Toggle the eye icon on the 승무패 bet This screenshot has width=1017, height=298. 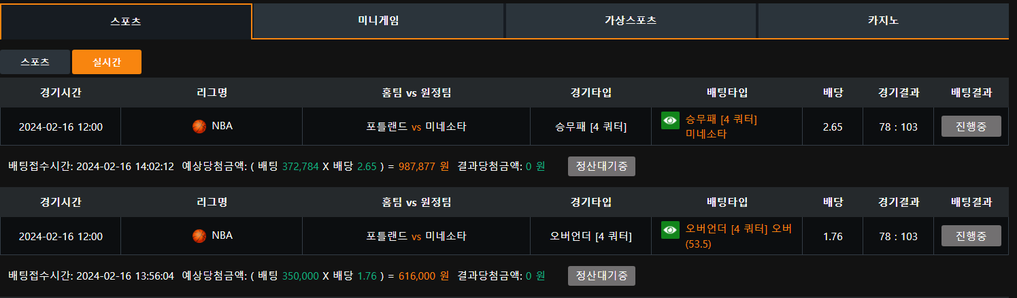pyautogui.click(x=670, y=120)
